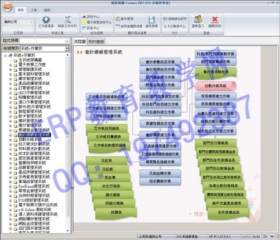Viewport: 280px width, 240px height.
Task: Expand the 品質管理系統 node
Action: tap(10, 168)
